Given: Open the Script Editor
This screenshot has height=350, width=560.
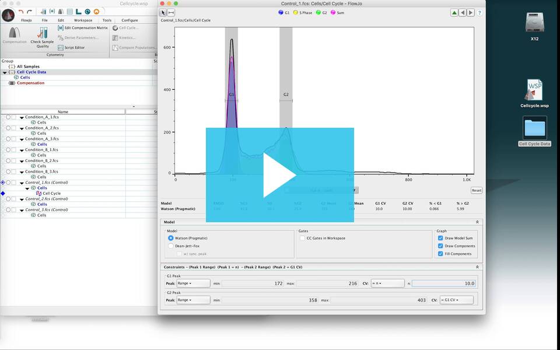Looking at the screenshot, I should (x=71, y=47).
